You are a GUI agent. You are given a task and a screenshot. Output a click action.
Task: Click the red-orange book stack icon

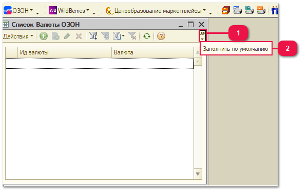[x=226, y=10]
